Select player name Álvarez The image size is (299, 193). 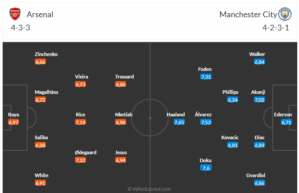(x=203, y=115)
